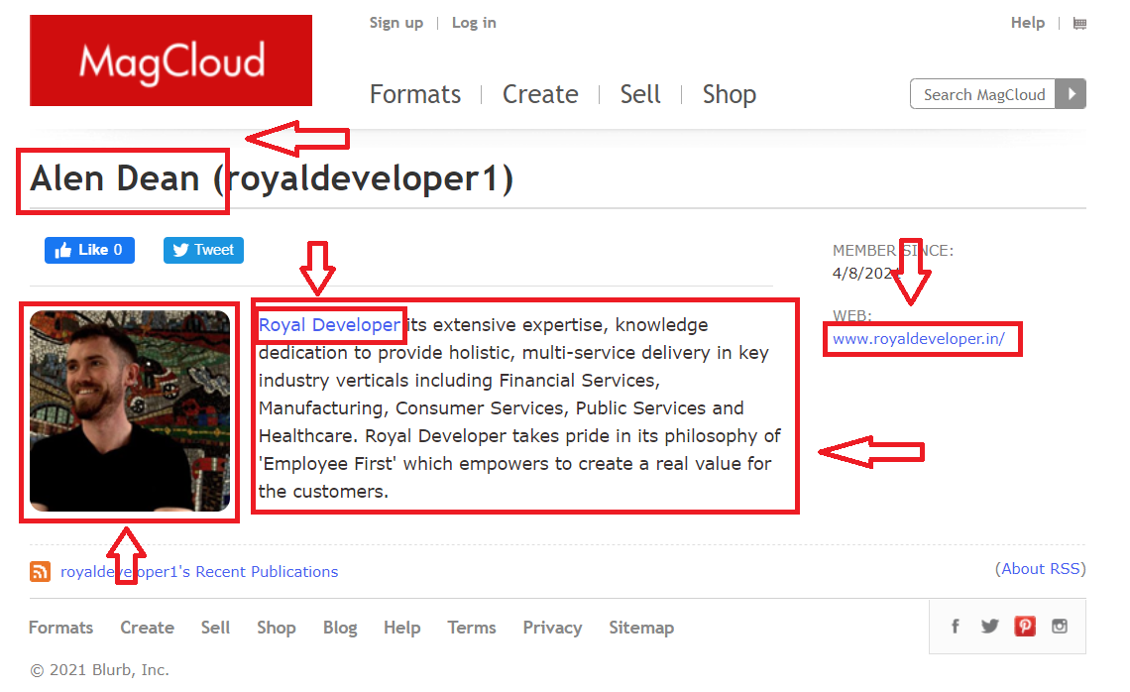The height and width of the screenshot is (692, 1130).
Task: Click the About RSS link
Action: coord(1040,569)
